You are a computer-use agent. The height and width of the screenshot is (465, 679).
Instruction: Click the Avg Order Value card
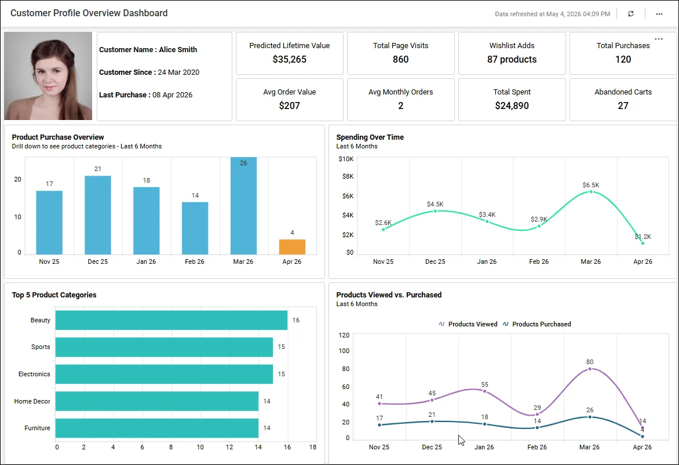(289, 100)
